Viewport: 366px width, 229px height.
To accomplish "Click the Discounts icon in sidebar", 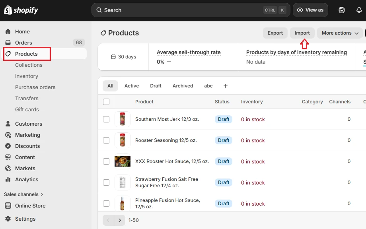I will (x=8, y=146).
